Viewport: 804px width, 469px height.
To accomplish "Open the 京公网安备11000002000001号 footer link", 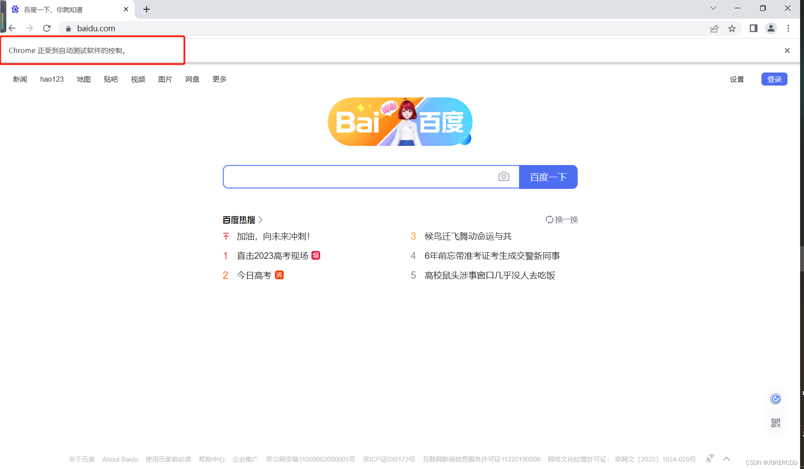I will [311, 459].
